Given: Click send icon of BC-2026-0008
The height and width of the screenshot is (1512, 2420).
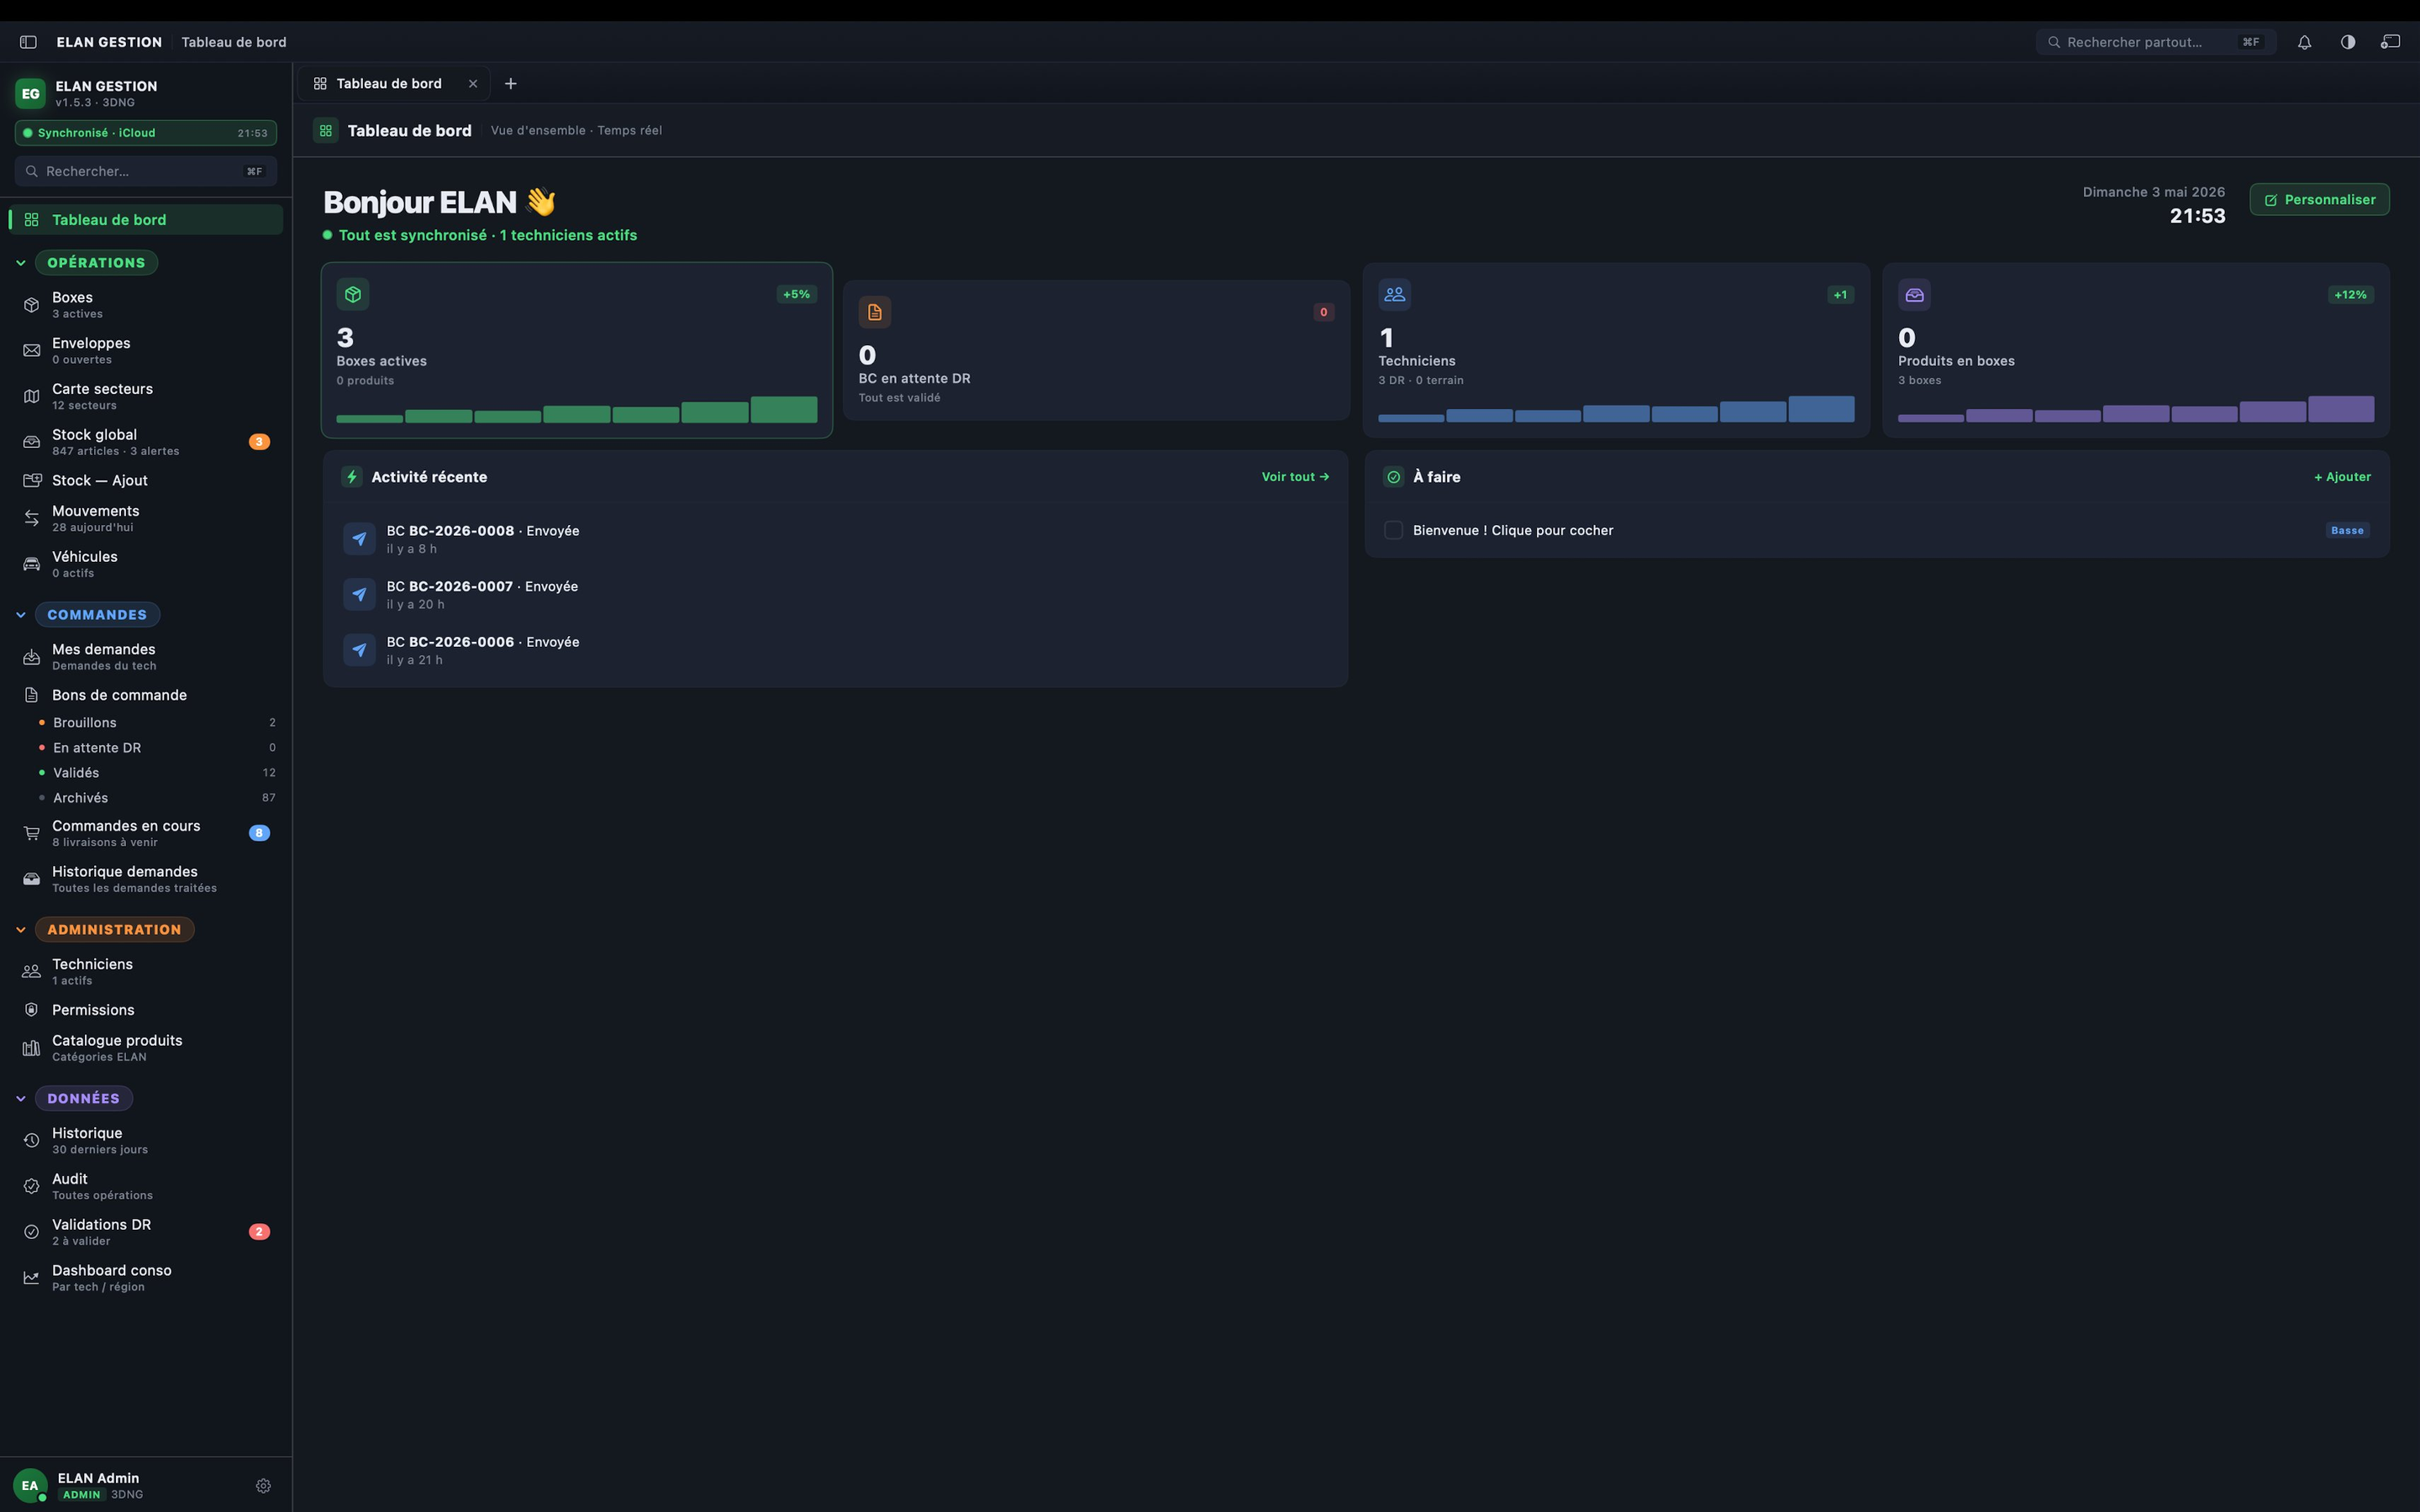Looking at the screenshot, I should [x=359, y=538].
